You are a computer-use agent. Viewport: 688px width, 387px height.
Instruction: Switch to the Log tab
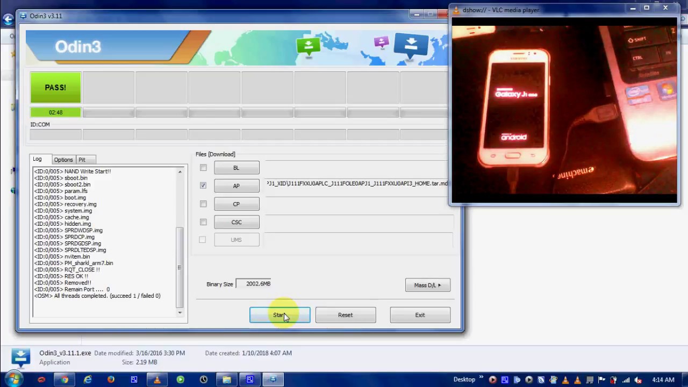[x=37, y=159]
